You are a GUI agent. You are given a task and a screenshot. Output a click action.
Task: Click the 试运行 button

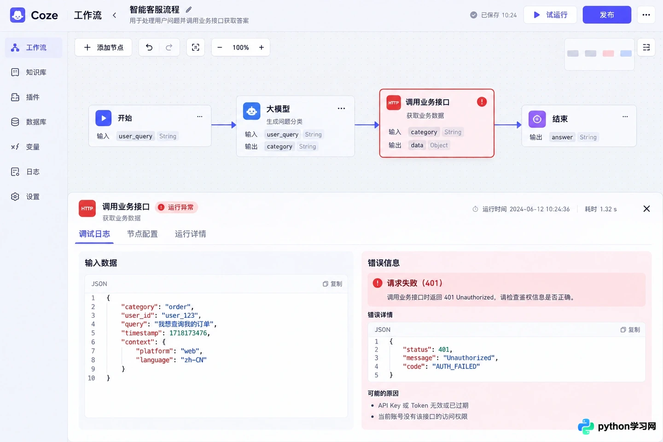point(550,15)
